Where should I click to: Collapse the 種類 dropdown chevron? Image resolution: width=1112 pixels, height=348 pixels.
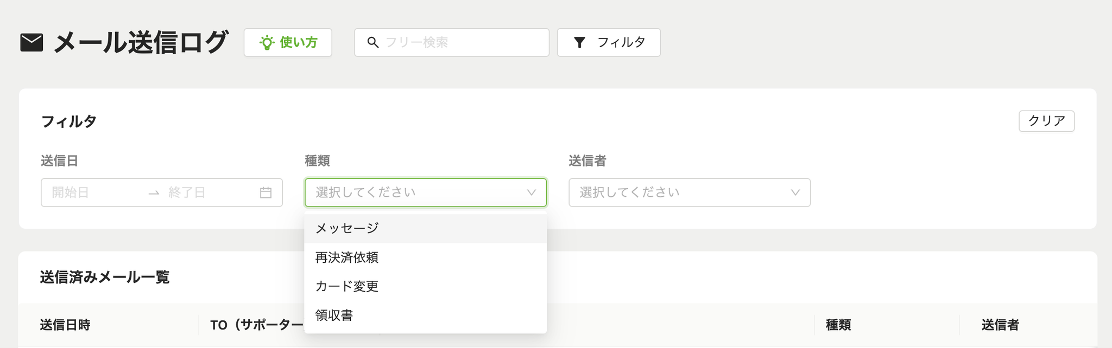pos(531,192)
